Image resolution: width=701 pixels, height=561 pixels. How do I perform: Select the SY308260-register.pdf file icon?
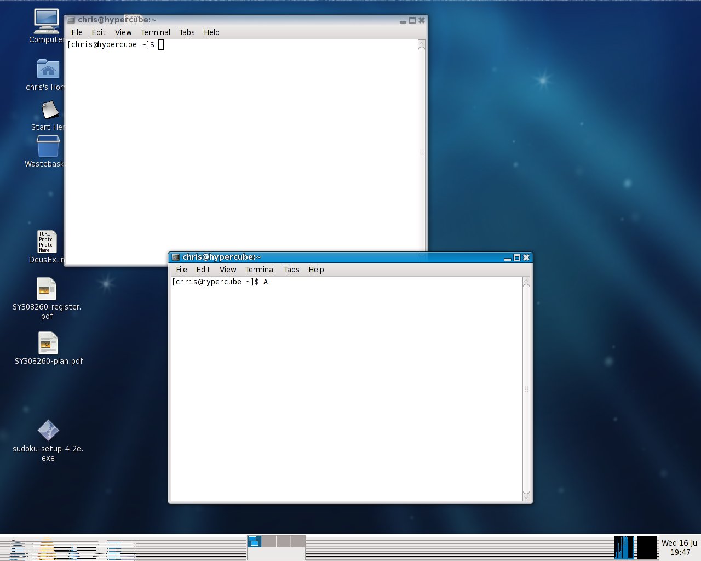point(47,289)
